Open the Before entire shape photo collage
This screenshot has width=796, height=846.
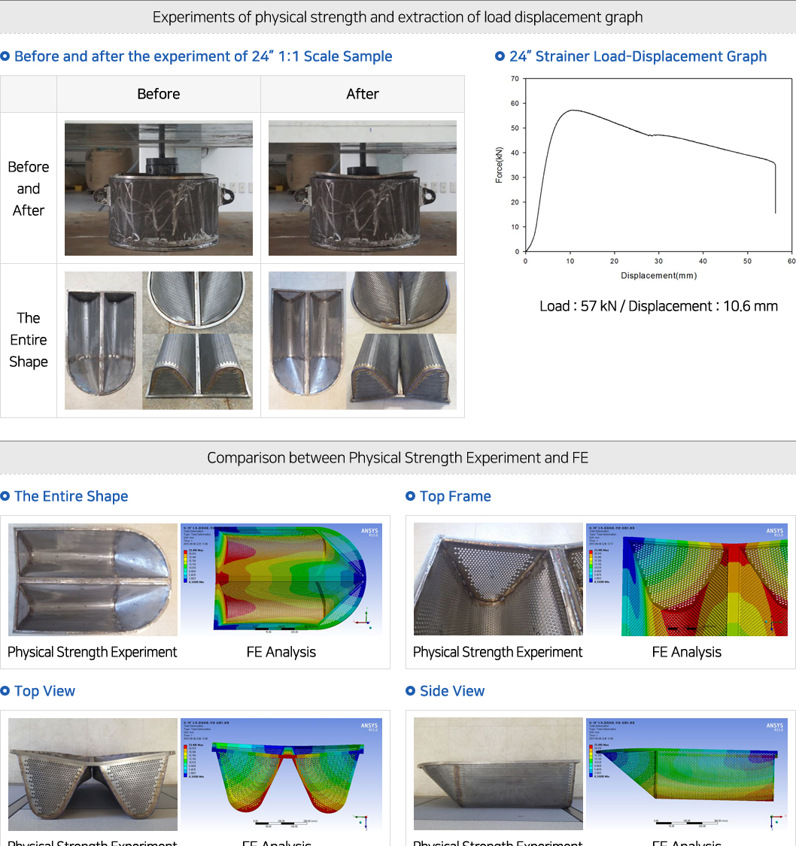click(159, 341)
